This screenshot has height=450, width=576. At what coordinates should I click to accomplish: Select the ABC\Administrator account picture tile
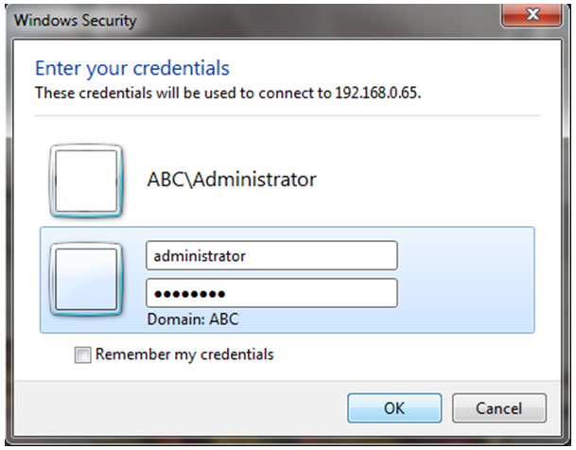[86, 181]
